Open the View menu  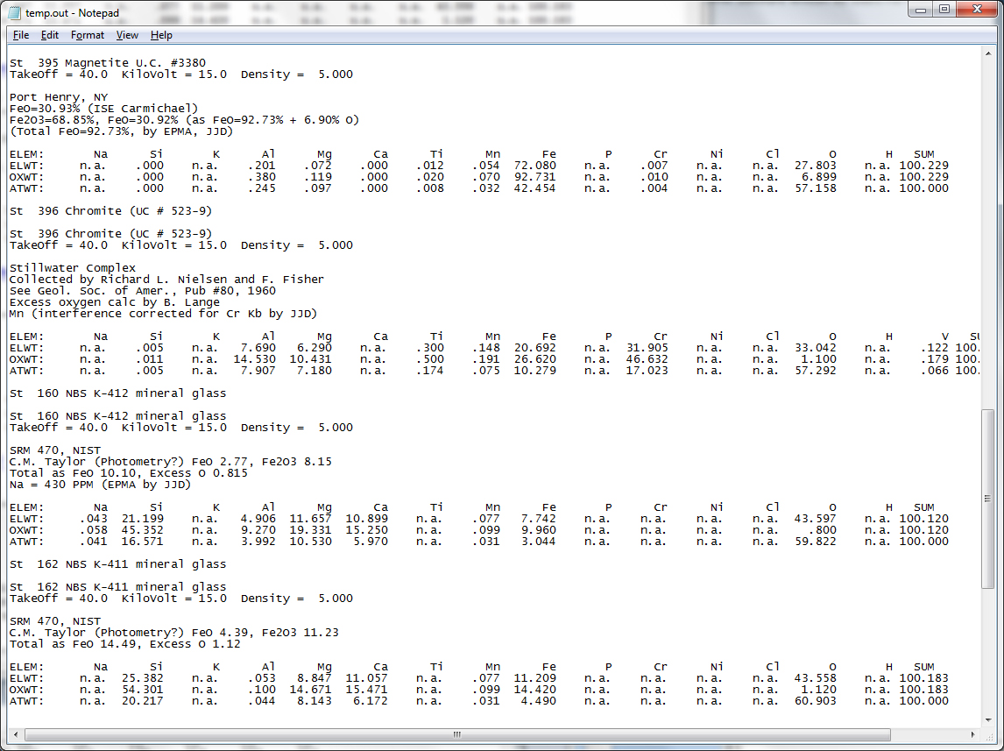(x=127, y=35)
